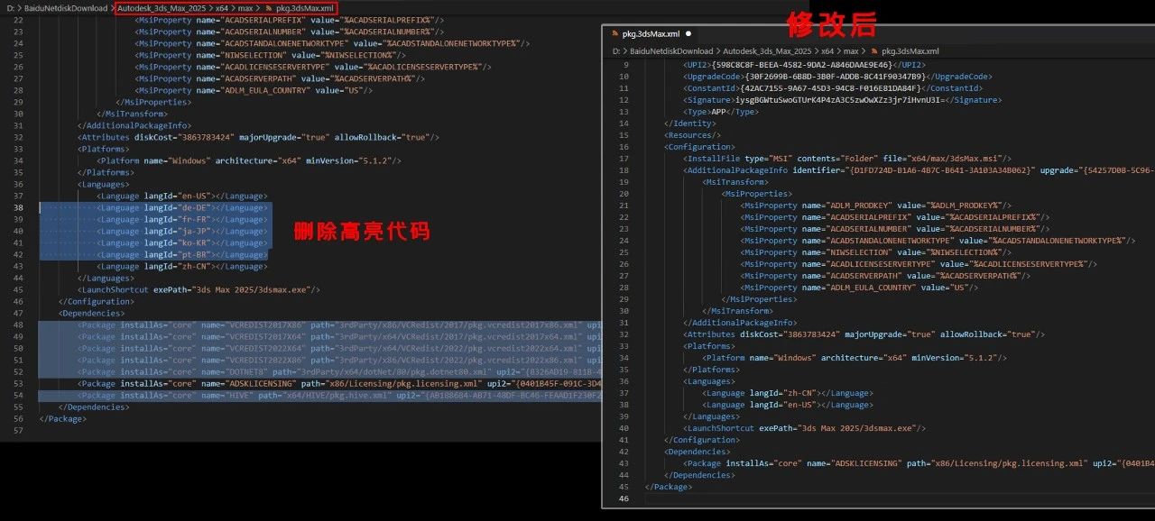Click line number 57 in the left editor gutter
The image size is (1155, 521).
point(19,430)
